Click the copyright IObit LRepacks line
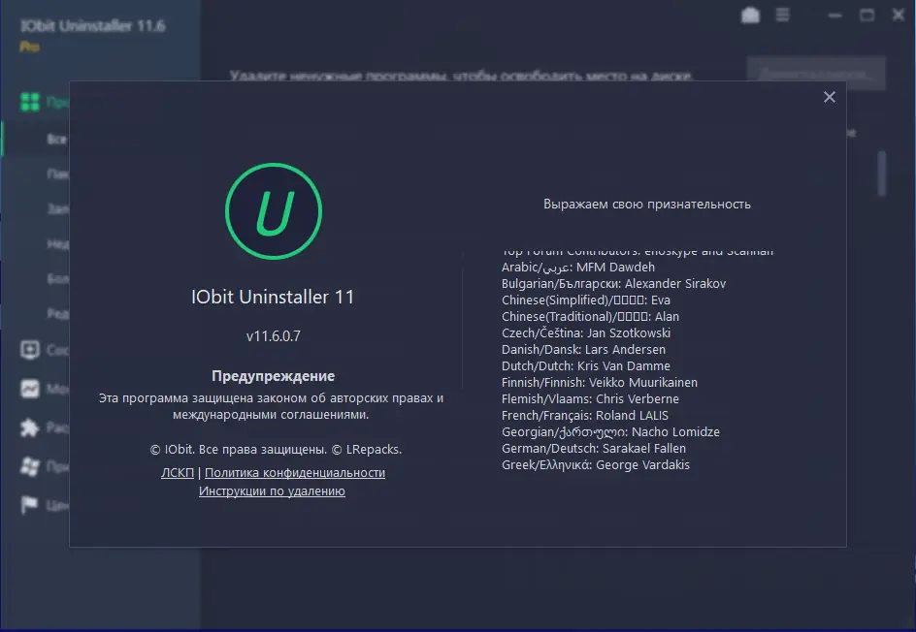 276,450
